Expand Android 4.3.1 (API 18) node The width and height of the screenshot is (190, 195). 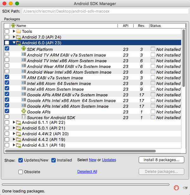point(14,145)
